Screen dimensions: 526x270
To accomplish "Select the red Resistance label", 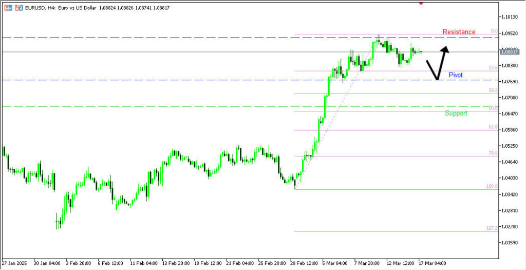I will pos(459,32).
